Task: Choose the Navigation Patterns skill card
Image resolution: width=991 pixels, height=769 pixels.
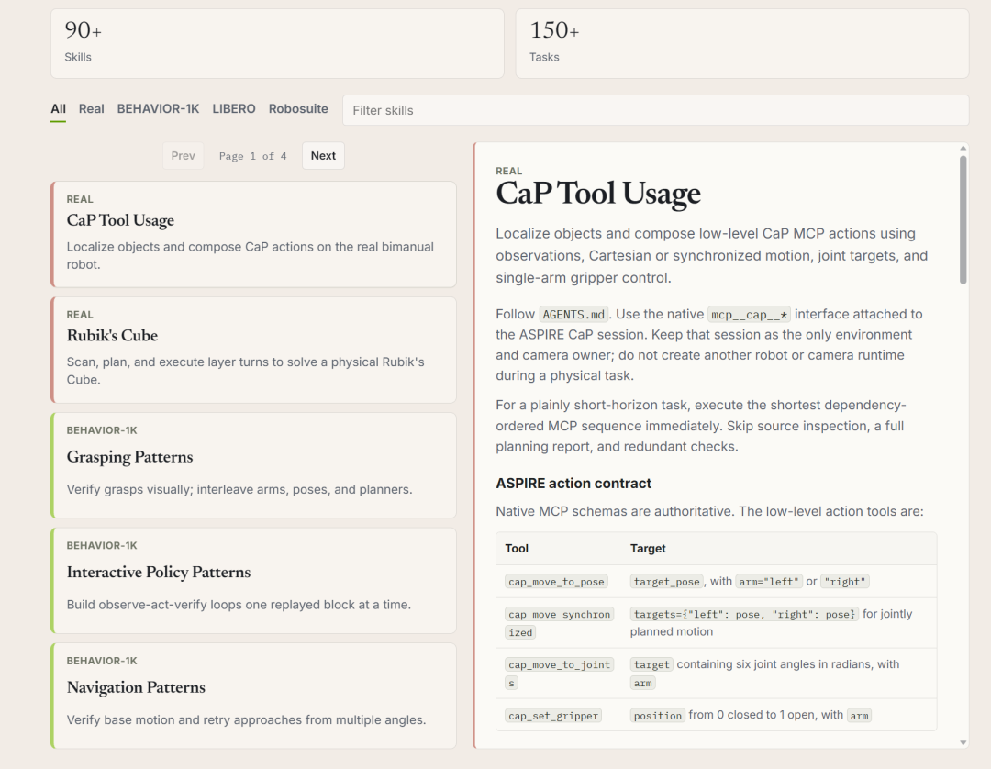Action: coord(253,696)
